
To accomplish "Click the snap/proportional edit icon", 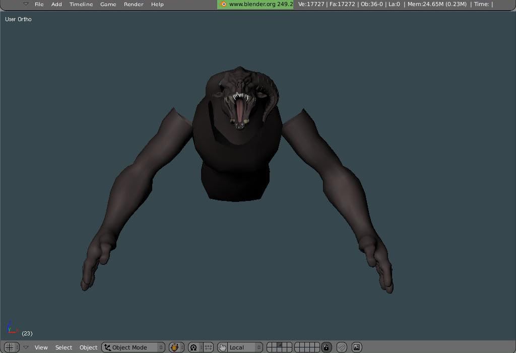I will [x=342, y=347].
